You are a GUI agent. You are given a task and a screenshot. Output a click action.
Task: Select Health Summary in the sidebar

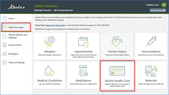16,27
